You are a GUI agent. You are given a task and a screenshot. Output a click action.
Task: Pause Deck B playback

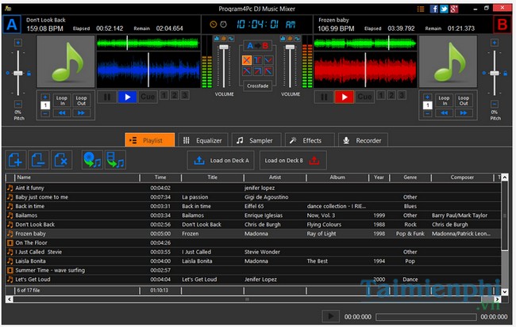324,97
